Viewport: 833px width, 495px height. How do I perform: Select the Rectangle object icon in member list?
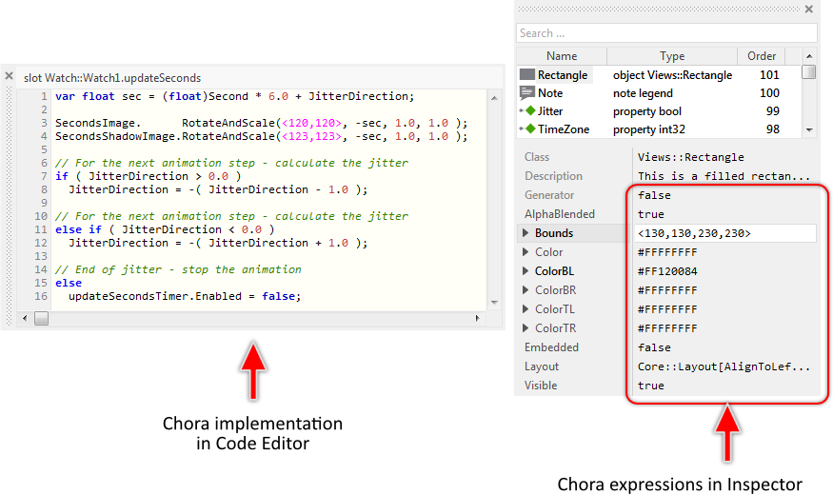[x=527, y=75]
